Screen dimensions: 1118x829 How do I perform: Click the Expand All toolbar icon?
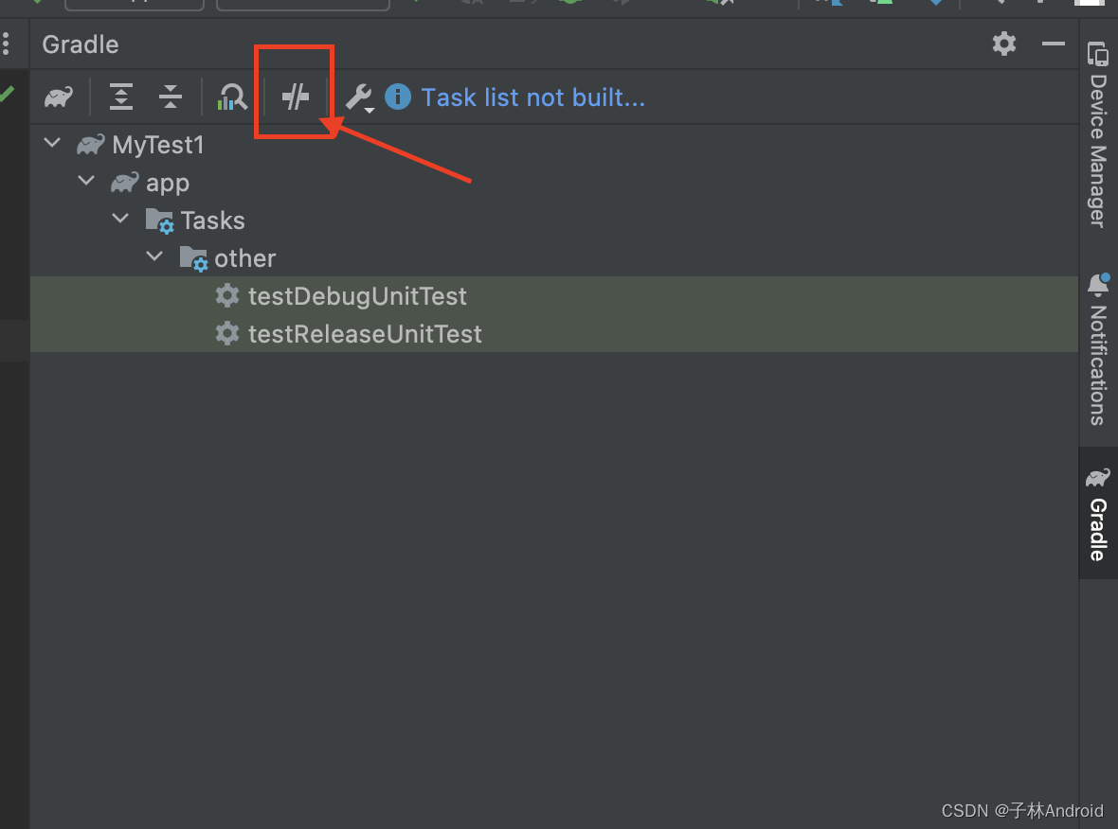pyautogui.click(x=121, y=97)
